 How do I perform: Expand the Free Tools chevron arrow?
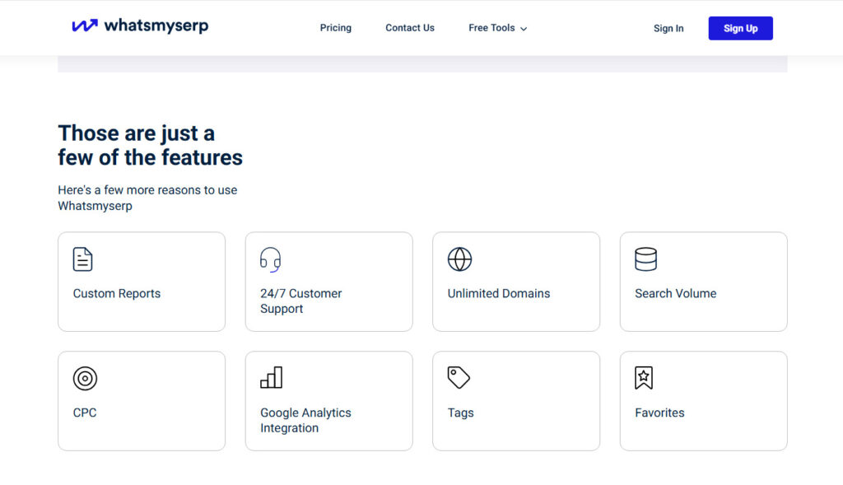524,28
